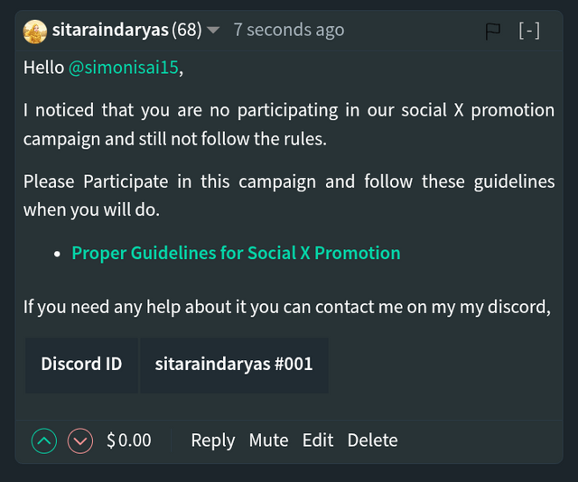This screenshot has height=482, width=578.
Task: Mute this comment
Action: [x=268, y=440]
